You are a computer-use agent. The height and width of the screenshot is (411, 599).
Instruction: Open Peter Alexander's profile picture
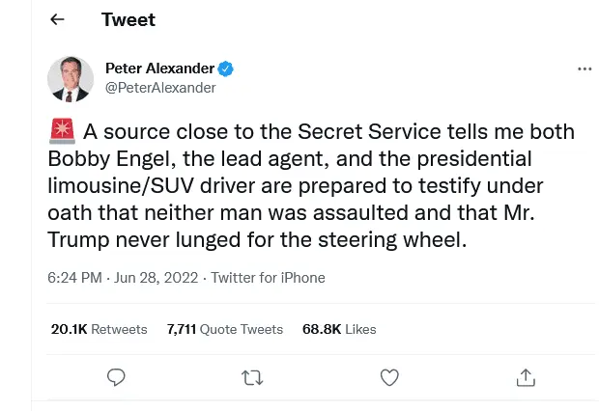71,79
